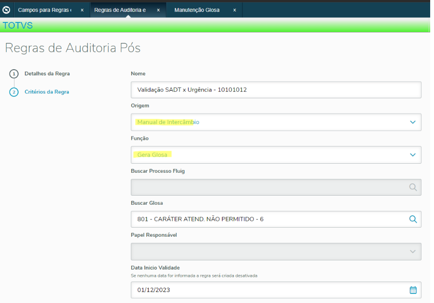Click the Data Início Validade date field
Image resolution: width=434 pixels, height=303 pixels.
tap(267, 290)
